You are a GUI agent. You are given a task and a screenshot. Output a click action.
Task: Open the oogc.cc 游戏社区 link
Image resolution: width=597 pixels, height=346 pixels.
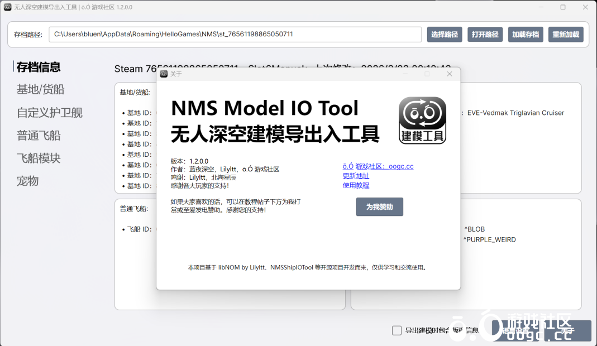pyautogui.click(x=378, y=166)
